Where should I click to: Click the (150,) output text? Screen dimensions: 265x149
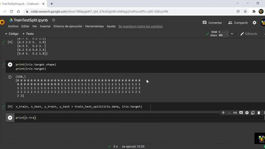point(20,77)
